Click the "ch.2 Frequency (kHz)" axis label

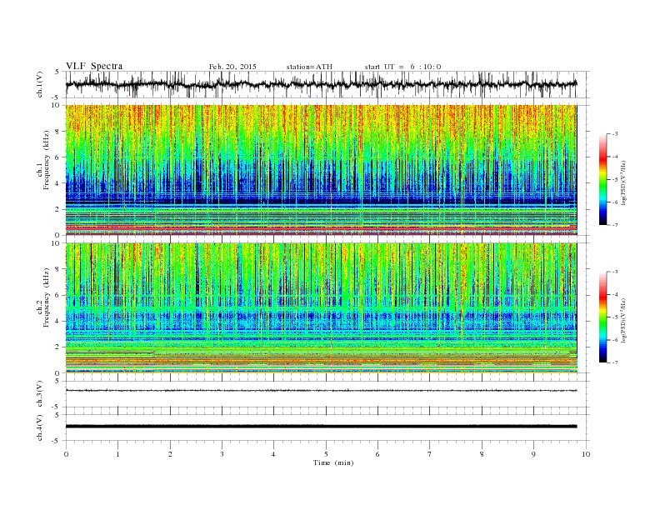tap(42, 297)
